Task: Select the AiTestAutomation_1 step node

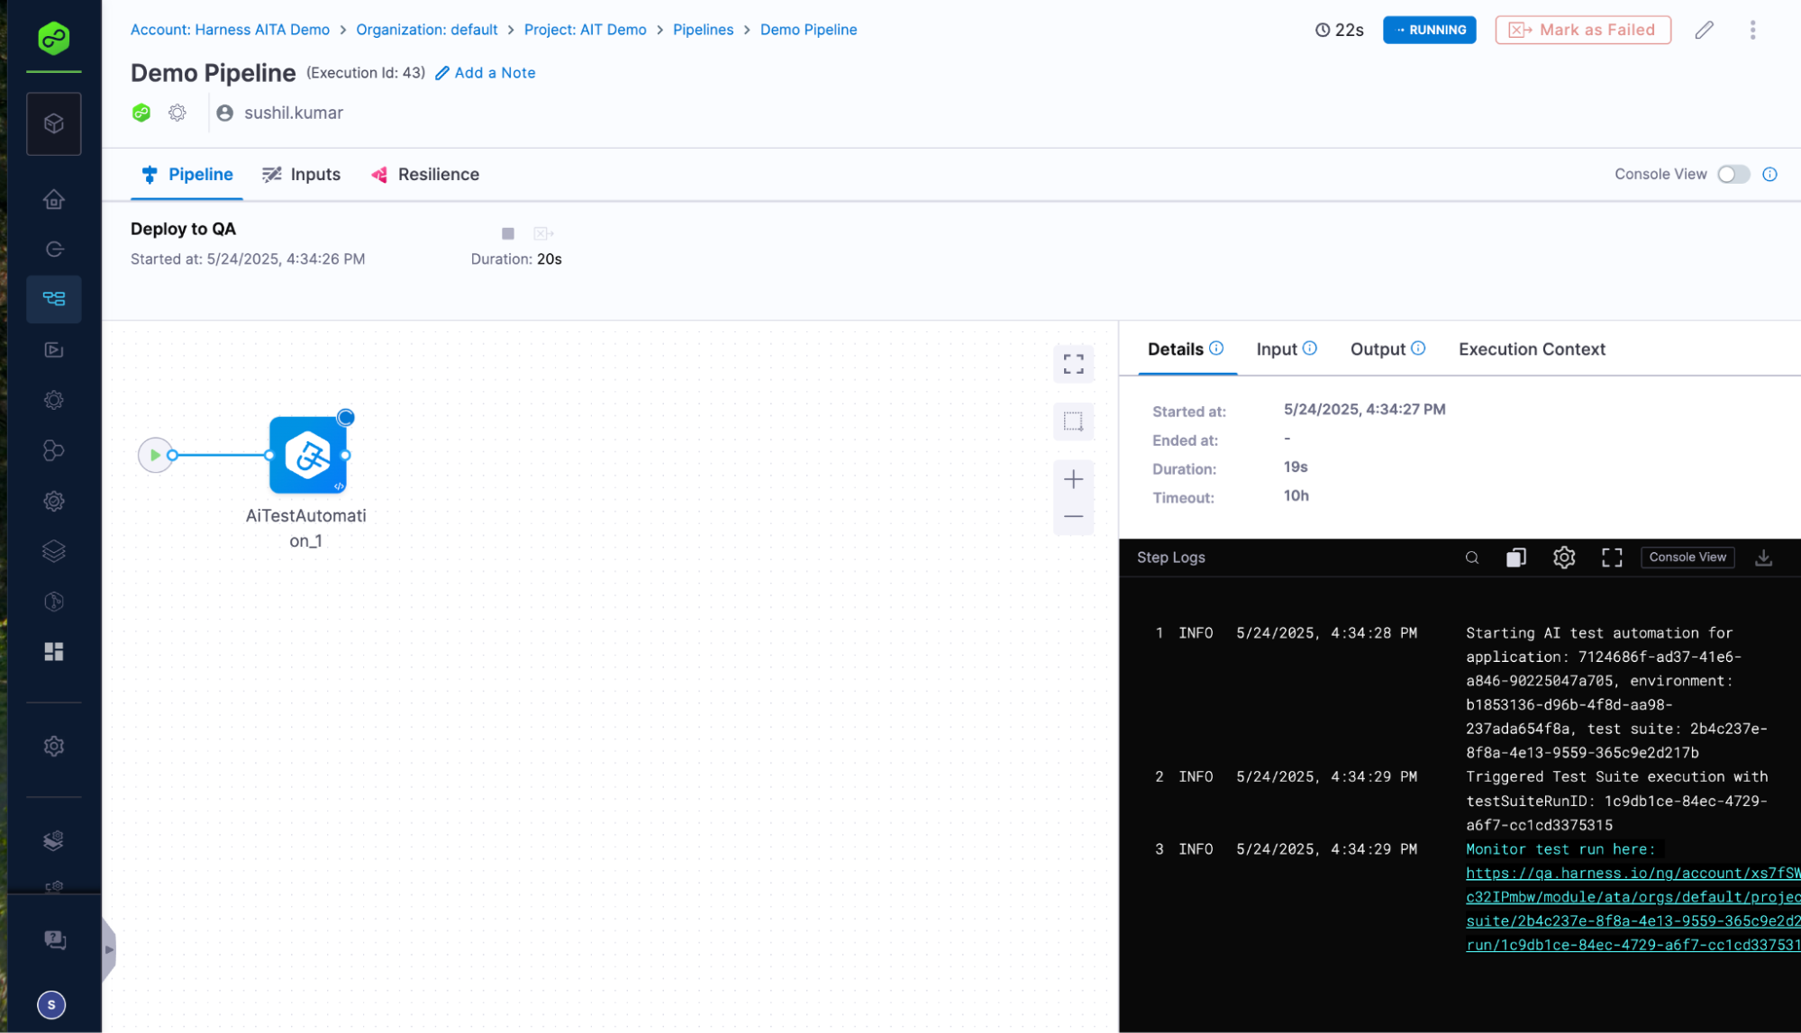Action: 306,455
